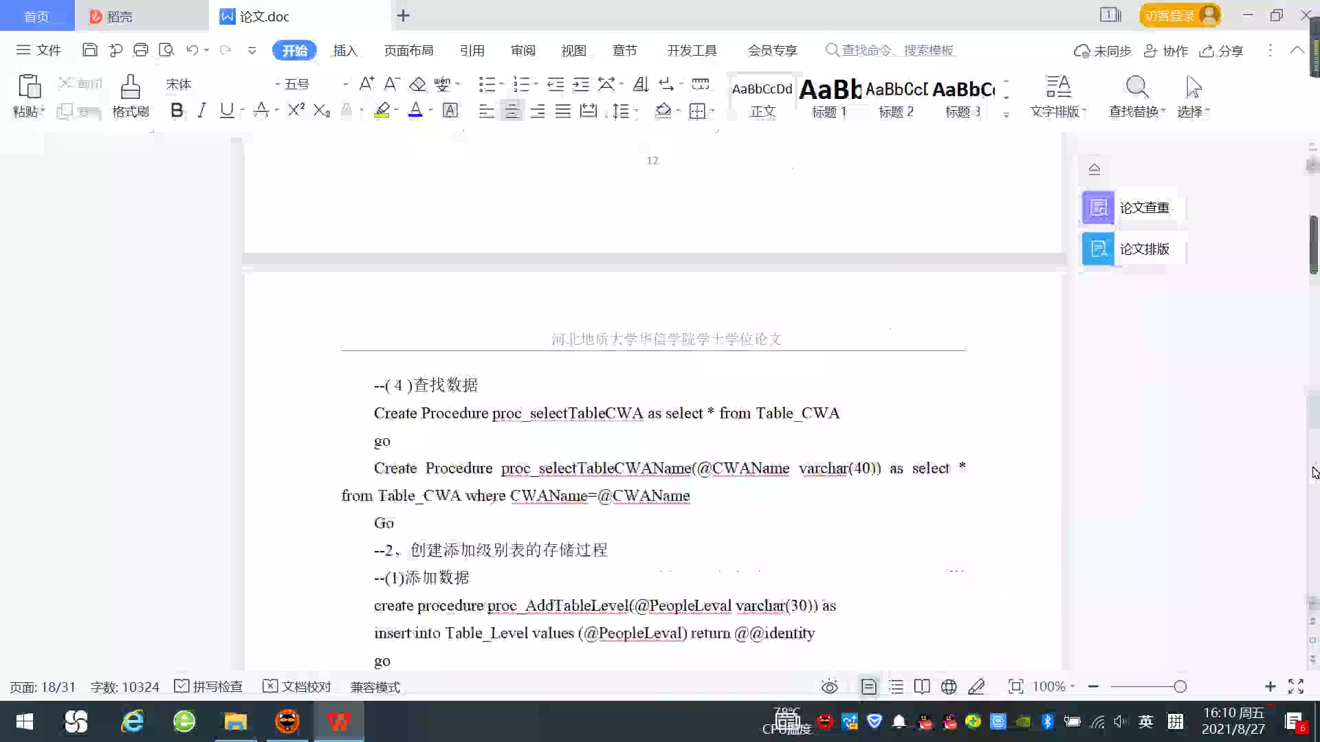Click the zoom slider handle

click(1180, 686)
